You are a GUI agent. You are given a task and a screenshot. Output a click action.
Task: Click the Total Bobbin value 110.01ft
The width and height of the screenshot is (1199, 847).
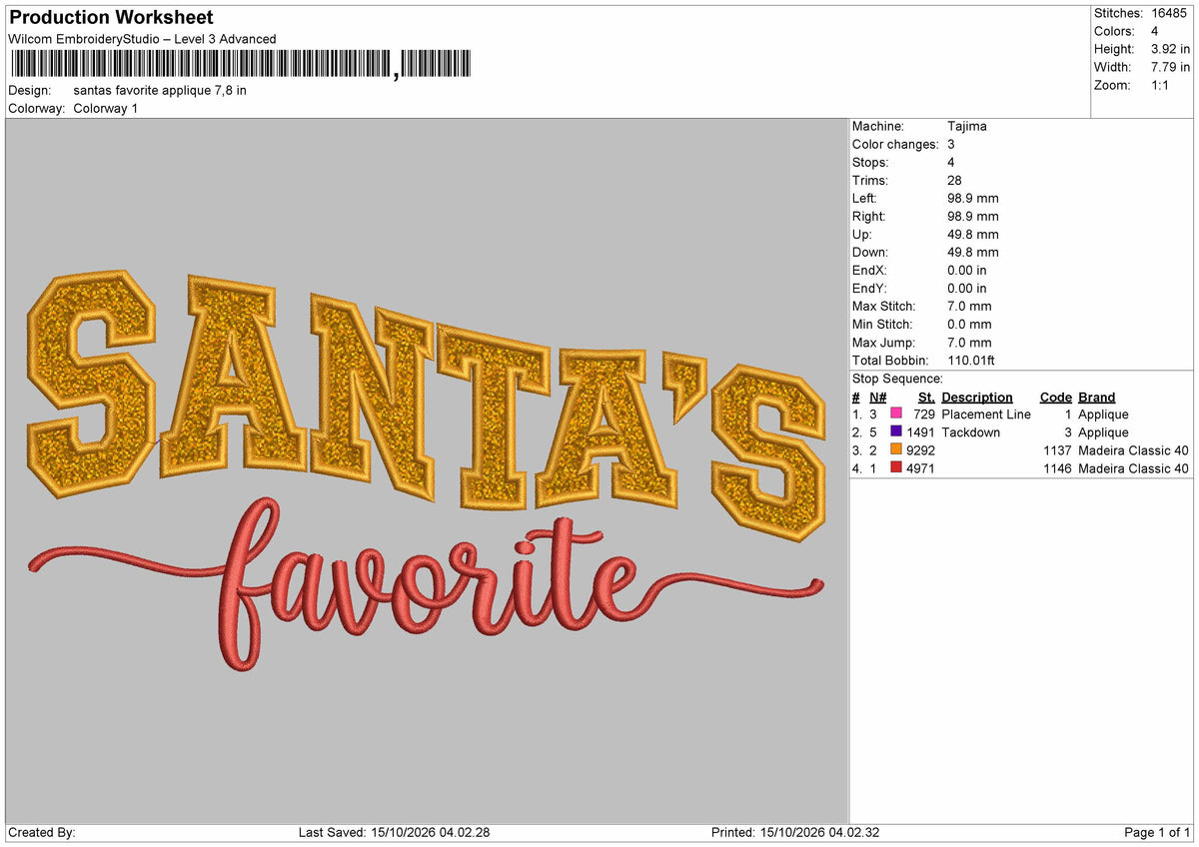pos(971,360)
